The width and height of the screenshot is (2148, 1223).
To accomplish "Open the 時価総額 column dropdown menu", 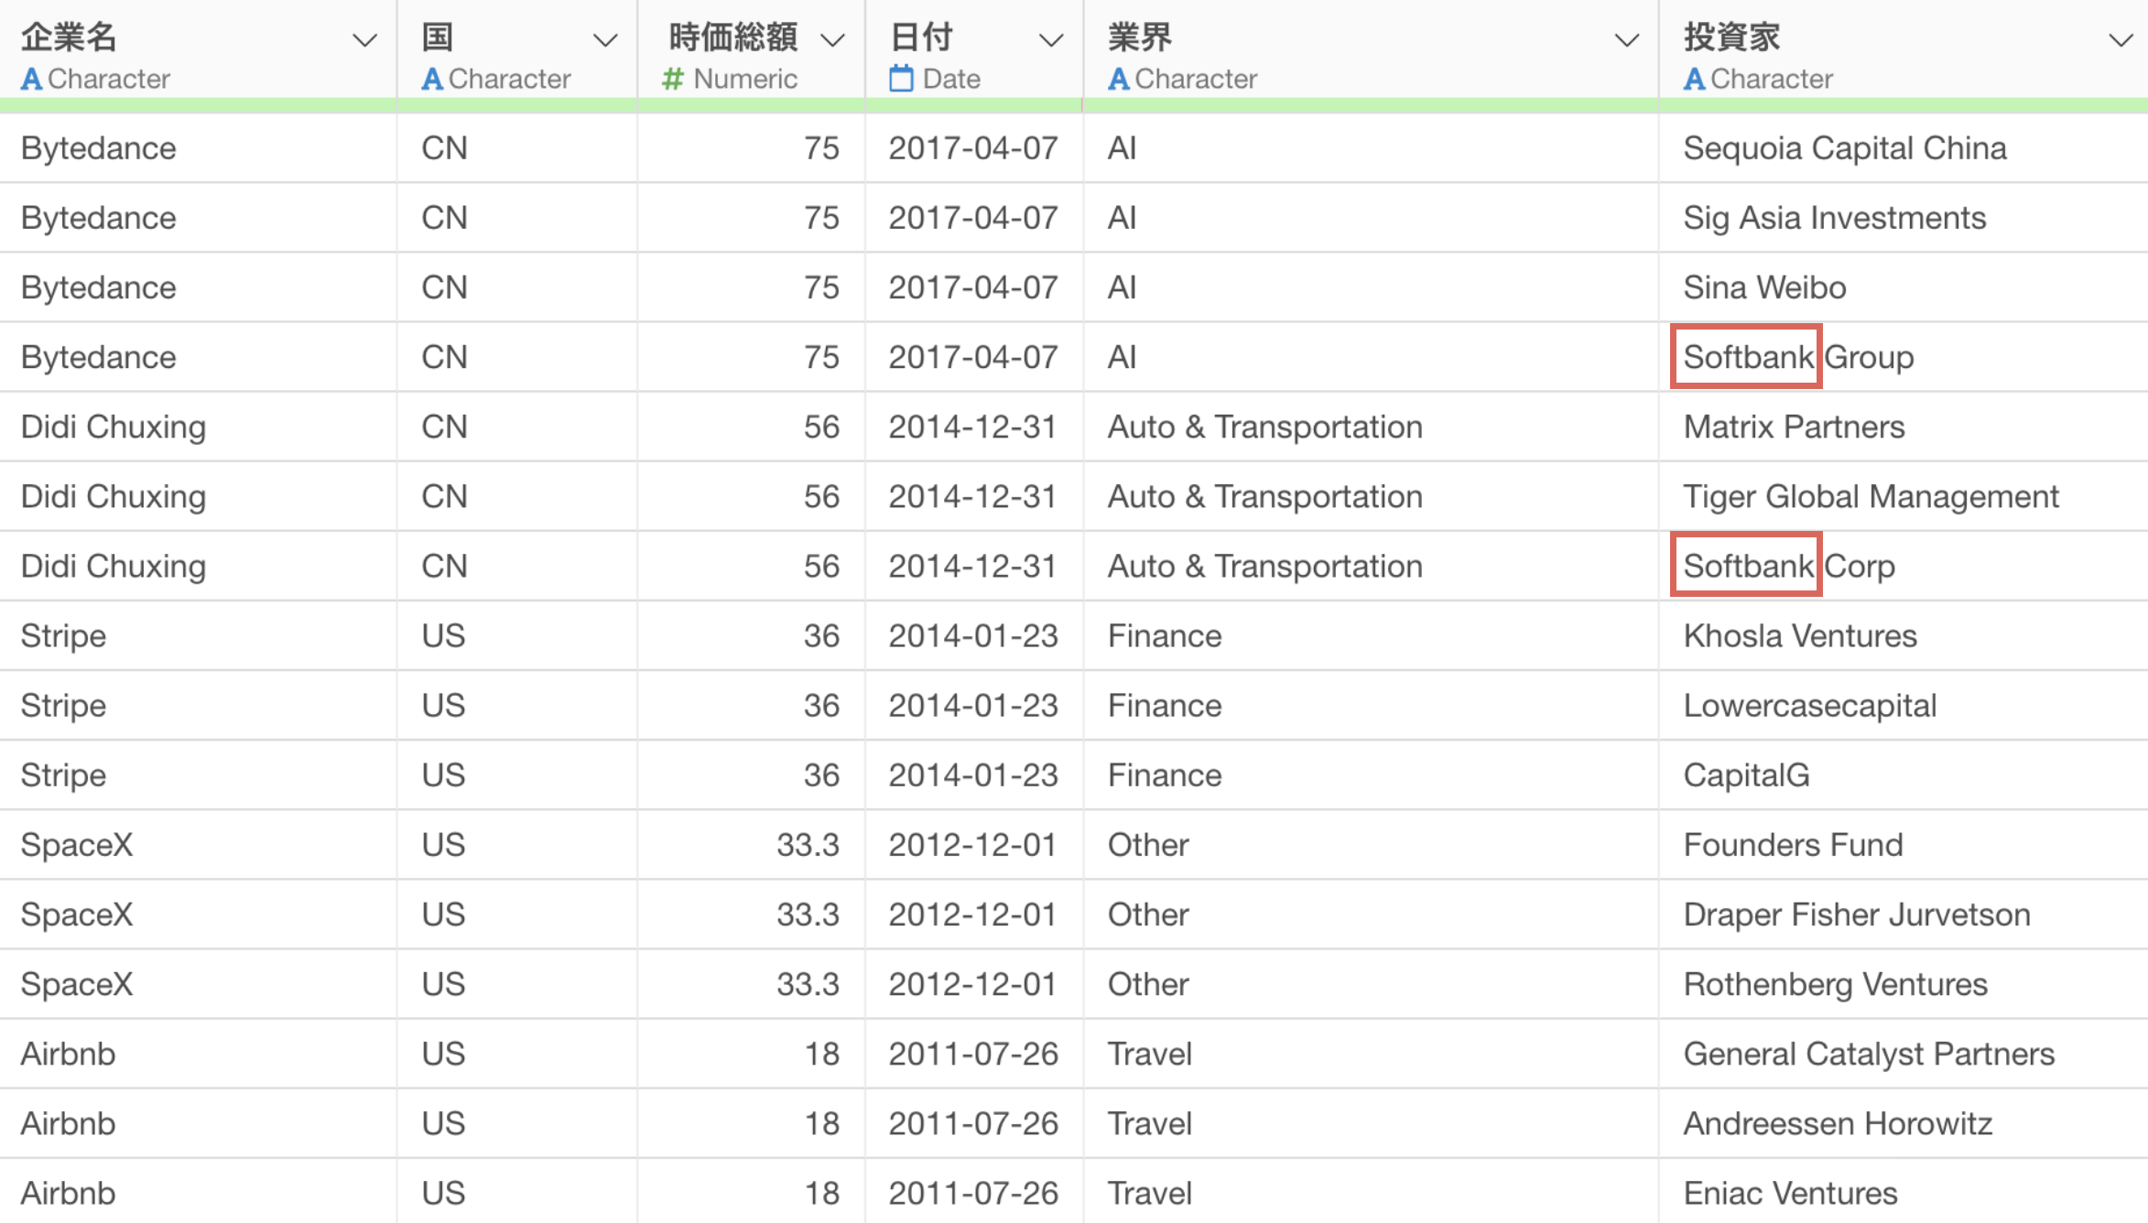I will [831, 40].
